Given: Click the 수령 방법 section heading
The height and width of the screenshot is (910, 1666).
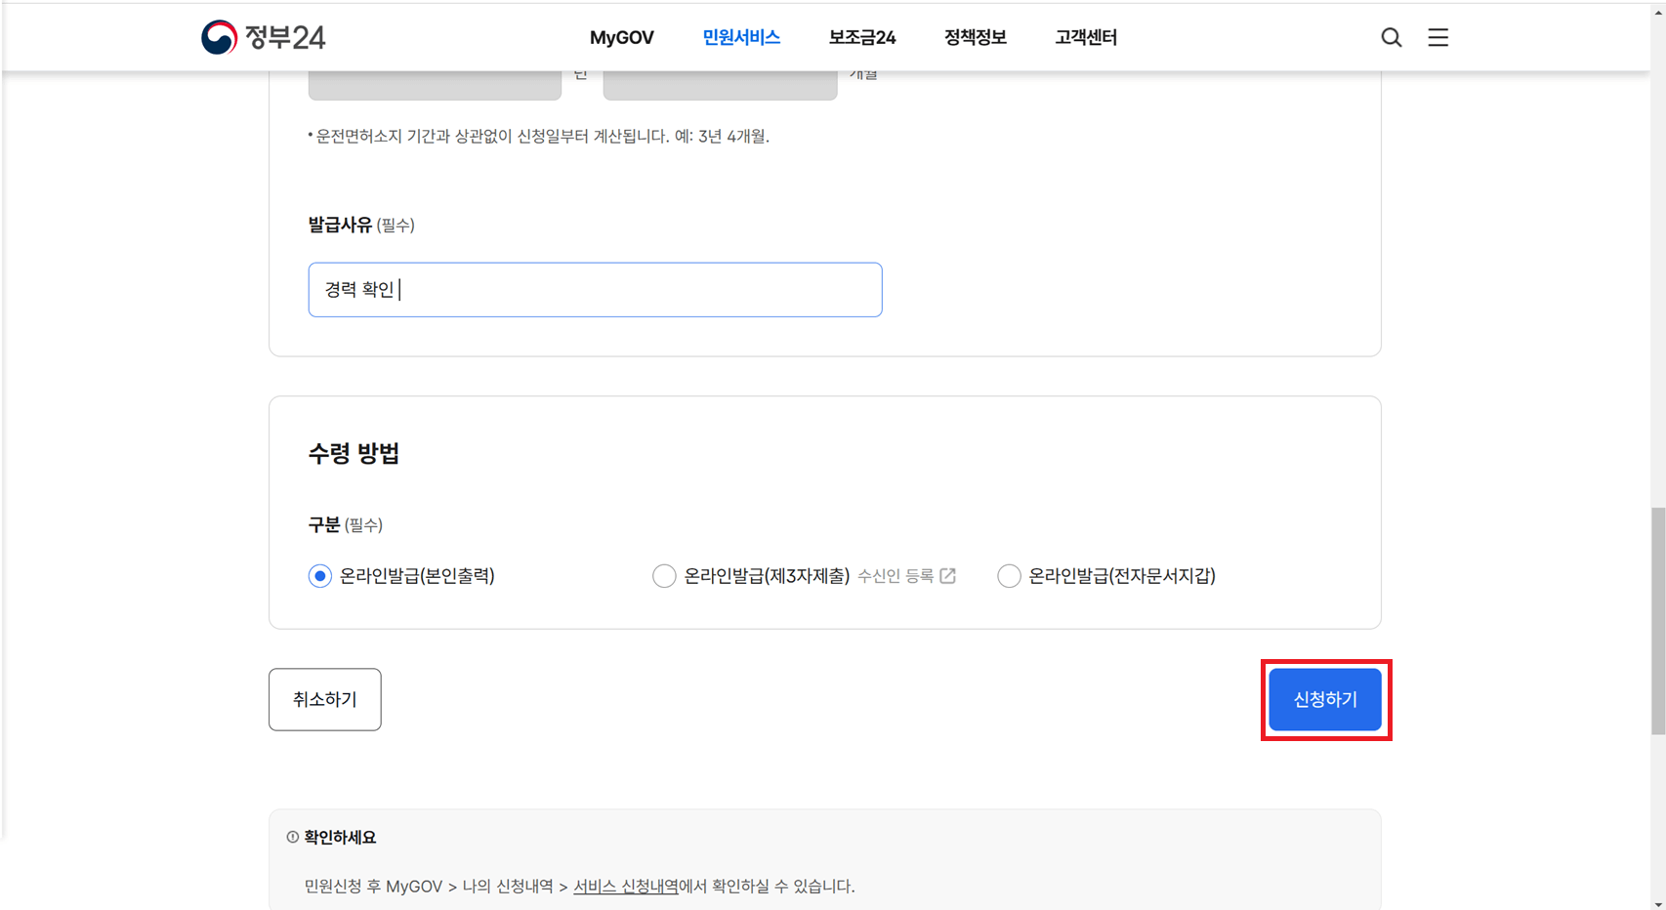Looking at the screenshot, I should (x=354, y=453).
